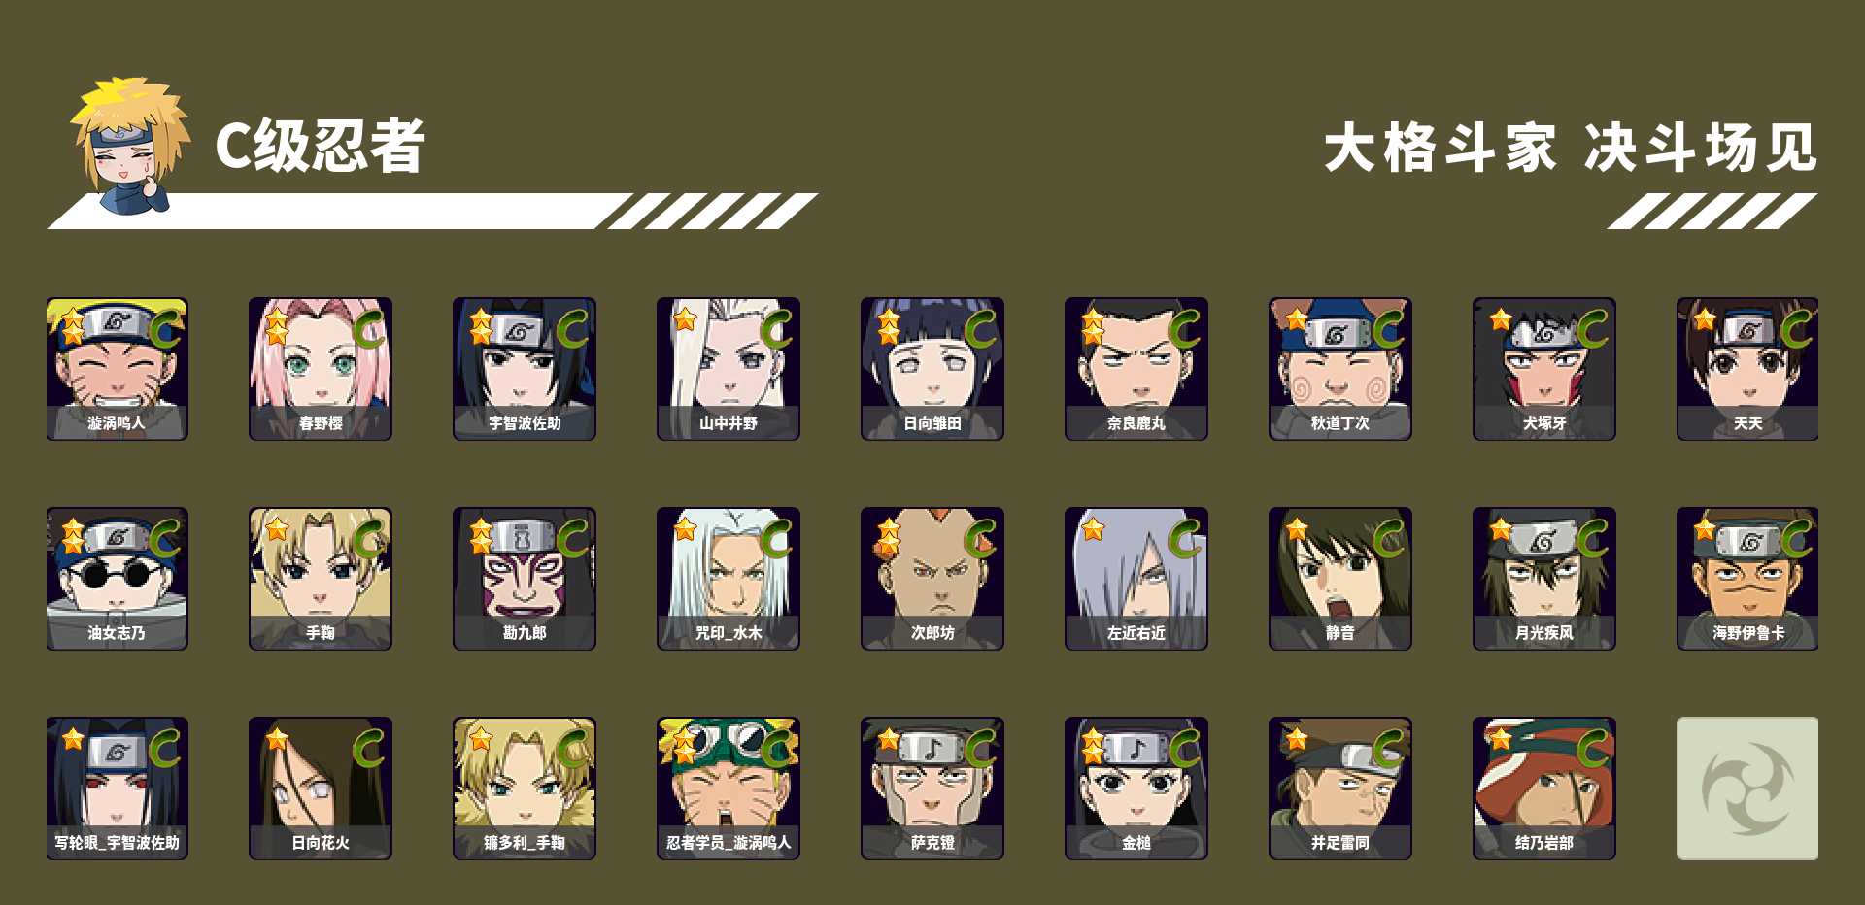Click the 手鞠 character card

click(x=321, y=579)
